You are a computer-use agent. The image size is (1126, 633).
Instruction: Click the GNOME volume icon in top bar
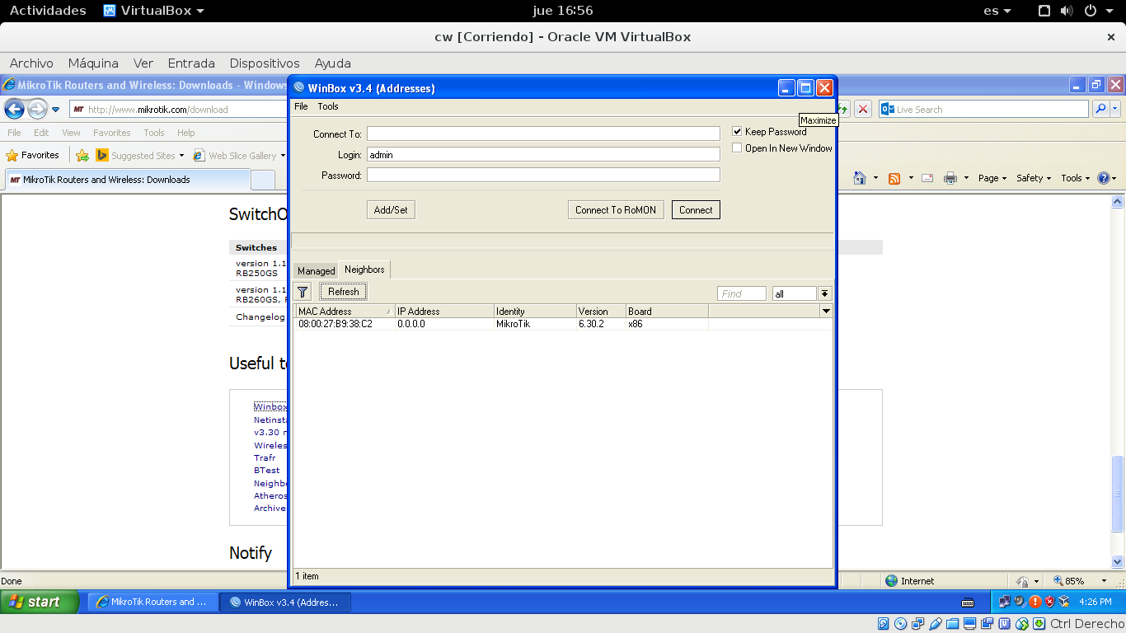1067,11
